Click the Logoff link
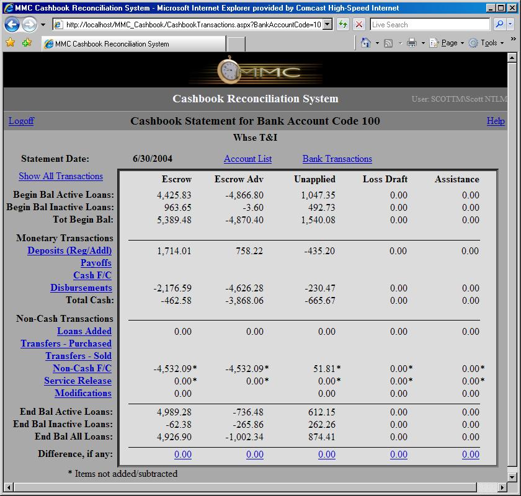This screenshot has height=496, width=521. (x=21, y=121)
